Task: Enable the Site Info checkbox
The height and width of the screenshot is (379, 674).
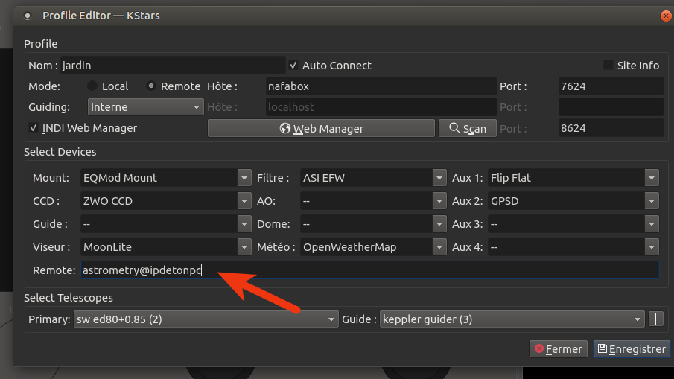Action: tap(608, 66)
